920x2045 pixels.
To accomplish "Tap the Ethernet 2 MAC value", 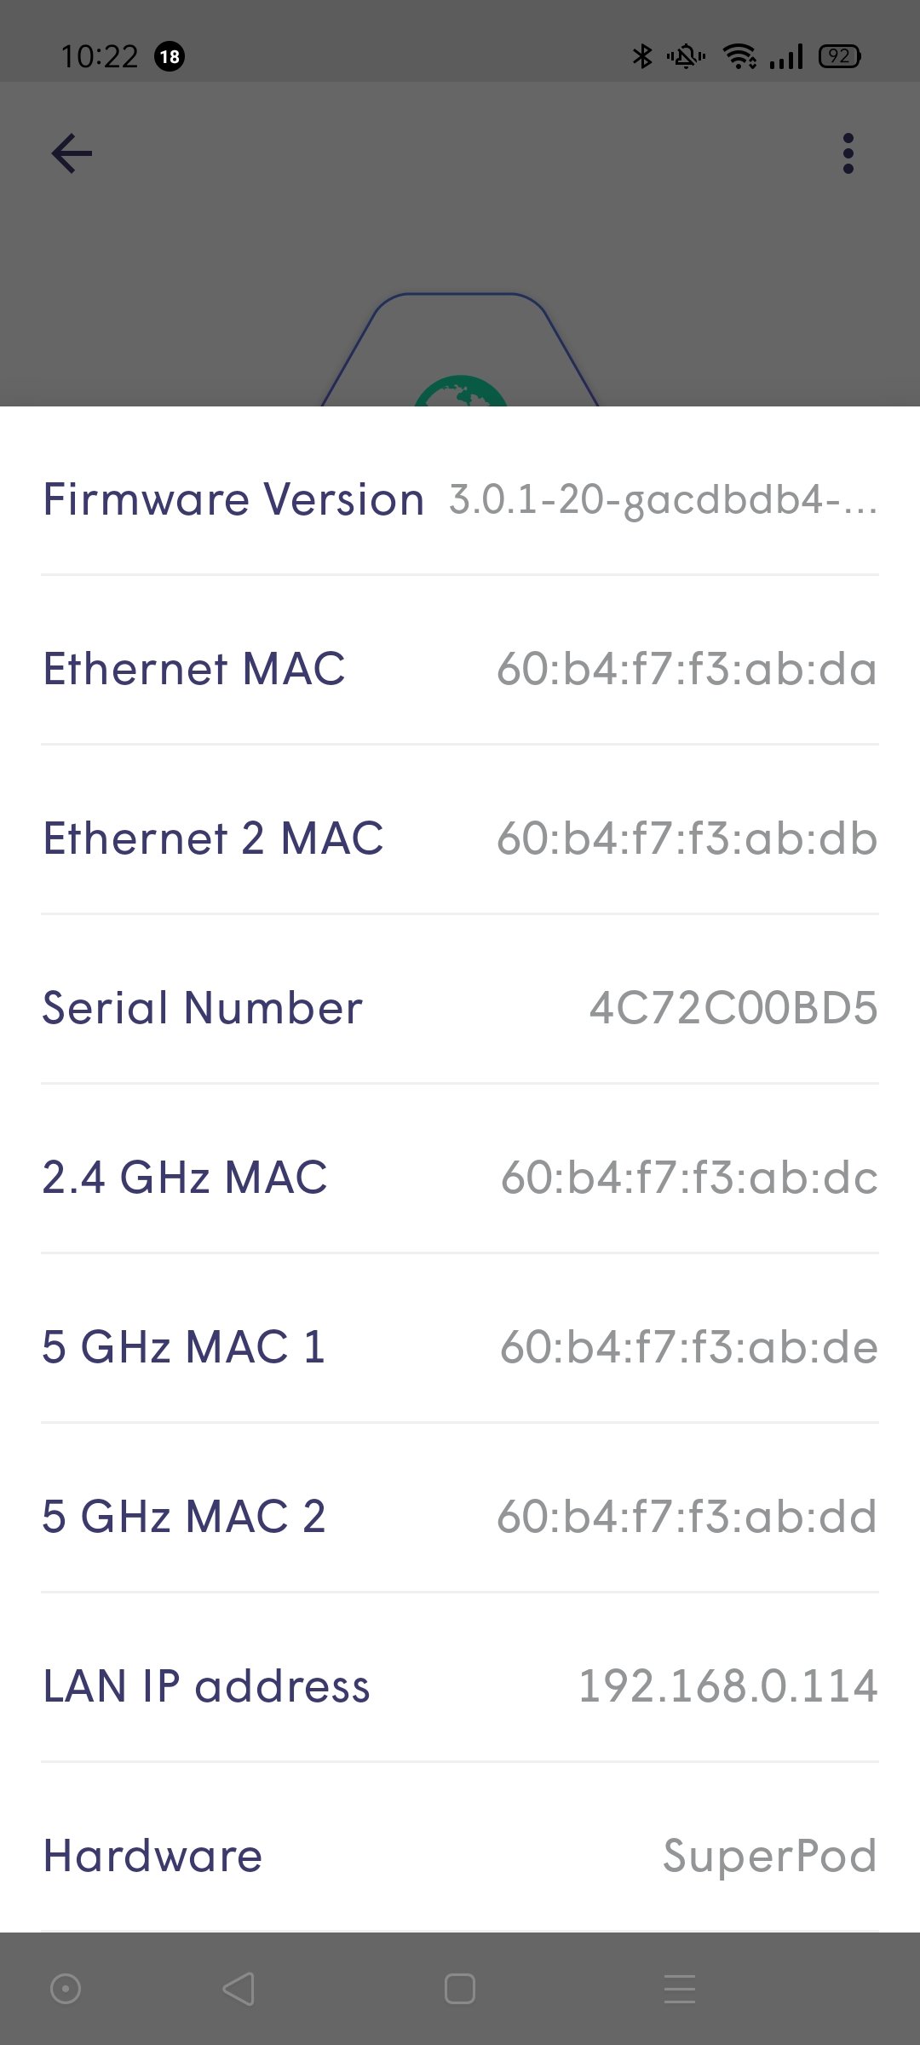I will pyautogui.click(x=687, y=838).
